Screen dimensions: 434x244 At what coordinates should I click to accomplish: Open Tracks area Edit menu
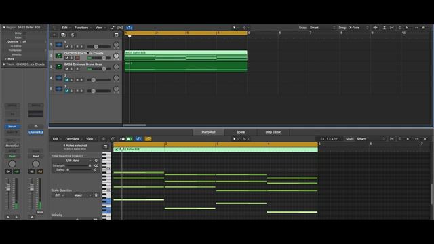click(x=66, y=28)
